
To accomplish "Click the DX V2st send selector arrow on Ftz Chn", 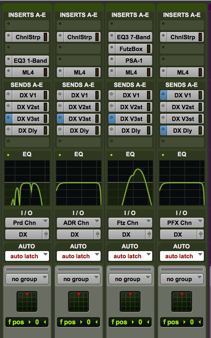I will pos(112,107).
